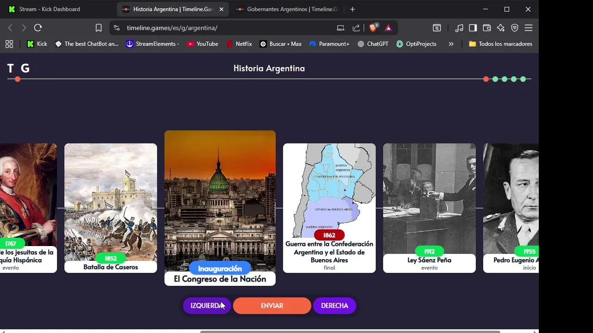Open the StreamElements bookmark
Image resolution: width=593 pixels, height=333 pixels.
(x=152, y=44)
